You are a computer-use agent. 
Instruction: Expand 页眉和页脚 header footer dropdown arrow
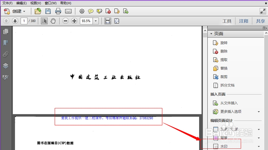tap(259, 129)
